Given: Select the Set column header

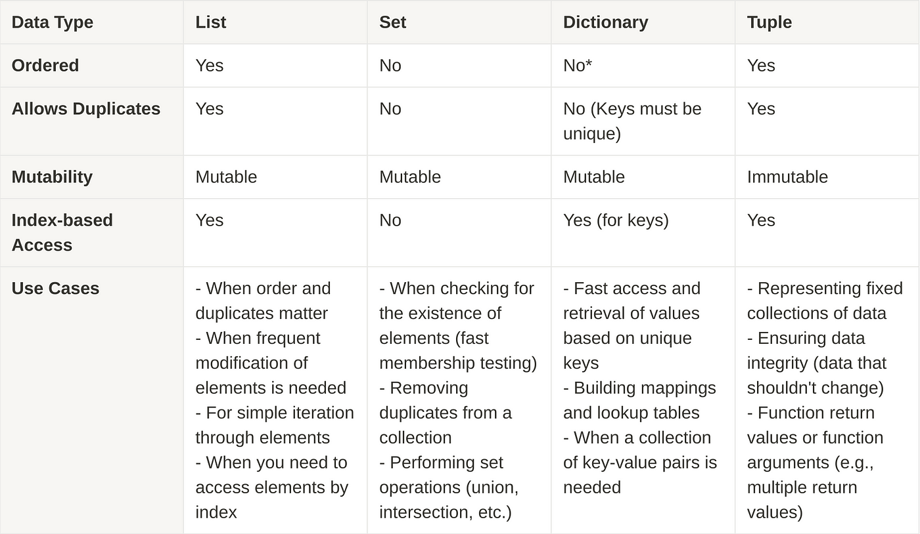Looking at the screenshot, I should coord(459,22).
